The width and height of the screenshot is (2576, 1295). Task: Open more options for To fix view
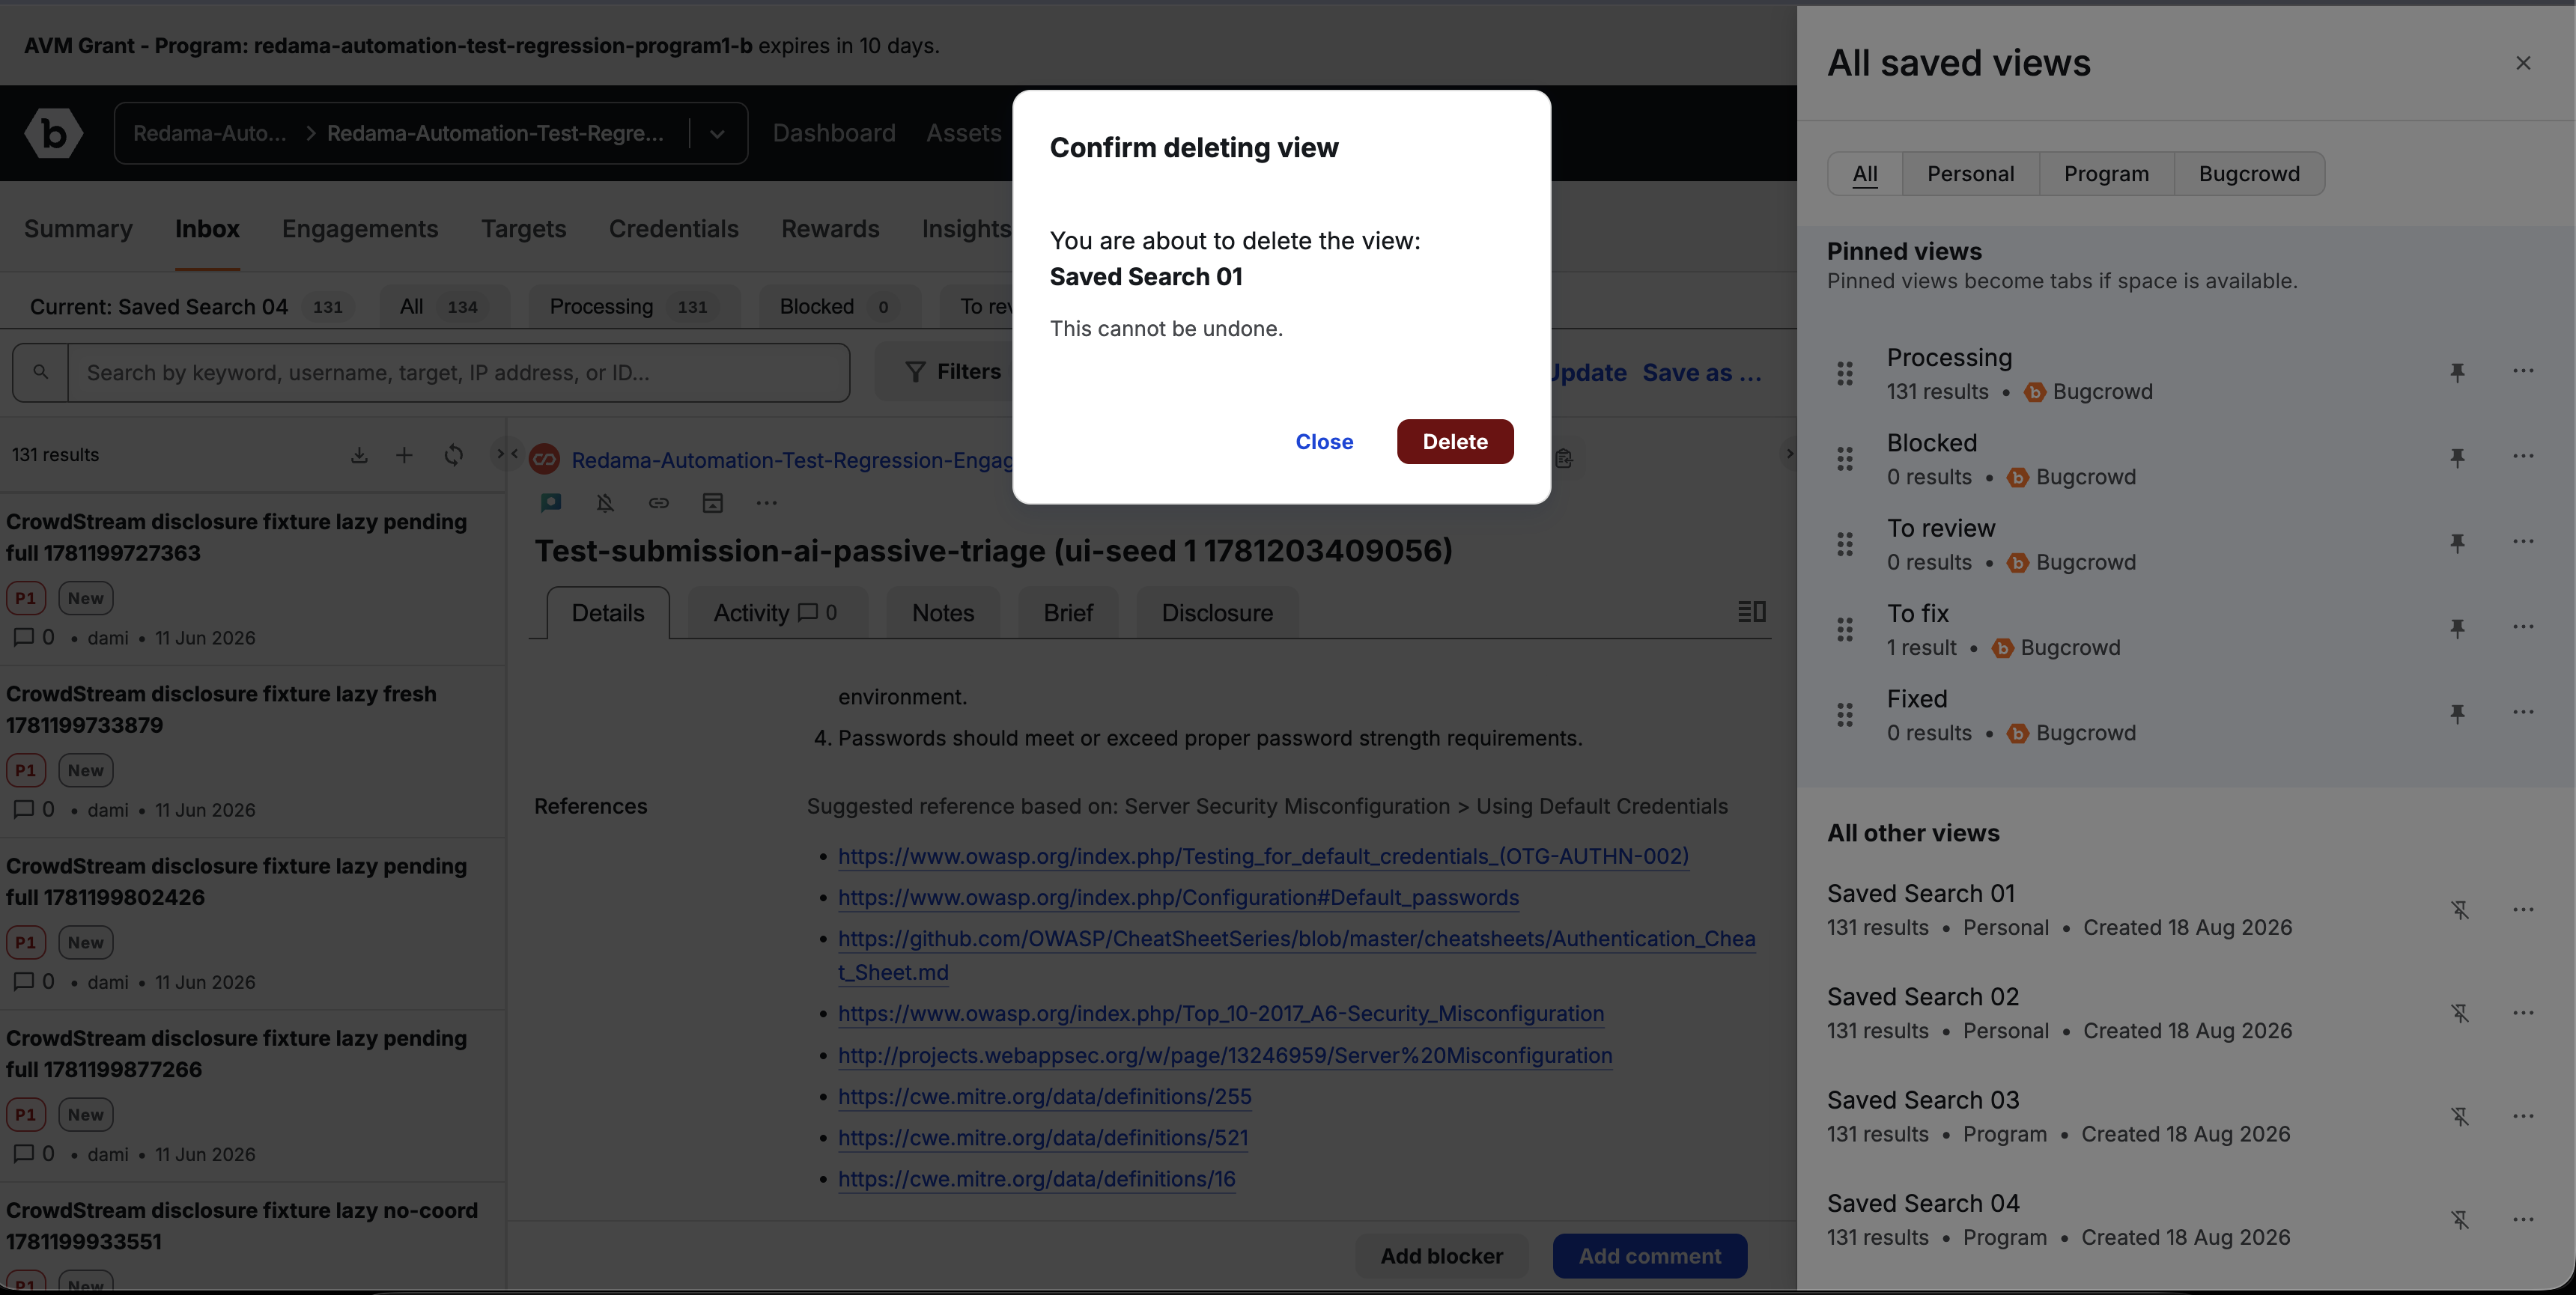coord(2523,627)
